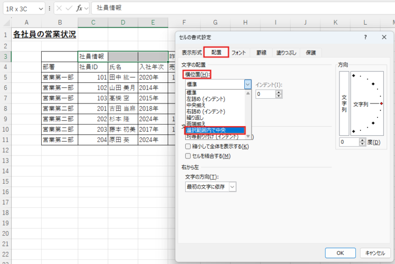Click the degree spinner up arrow
The image size is (395, 264).
click(363, 140)
